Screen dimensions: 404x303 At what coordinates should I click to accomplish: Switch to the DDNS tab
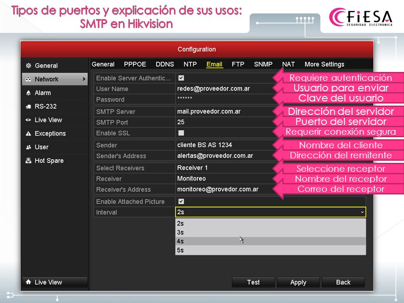coord(165,64)
